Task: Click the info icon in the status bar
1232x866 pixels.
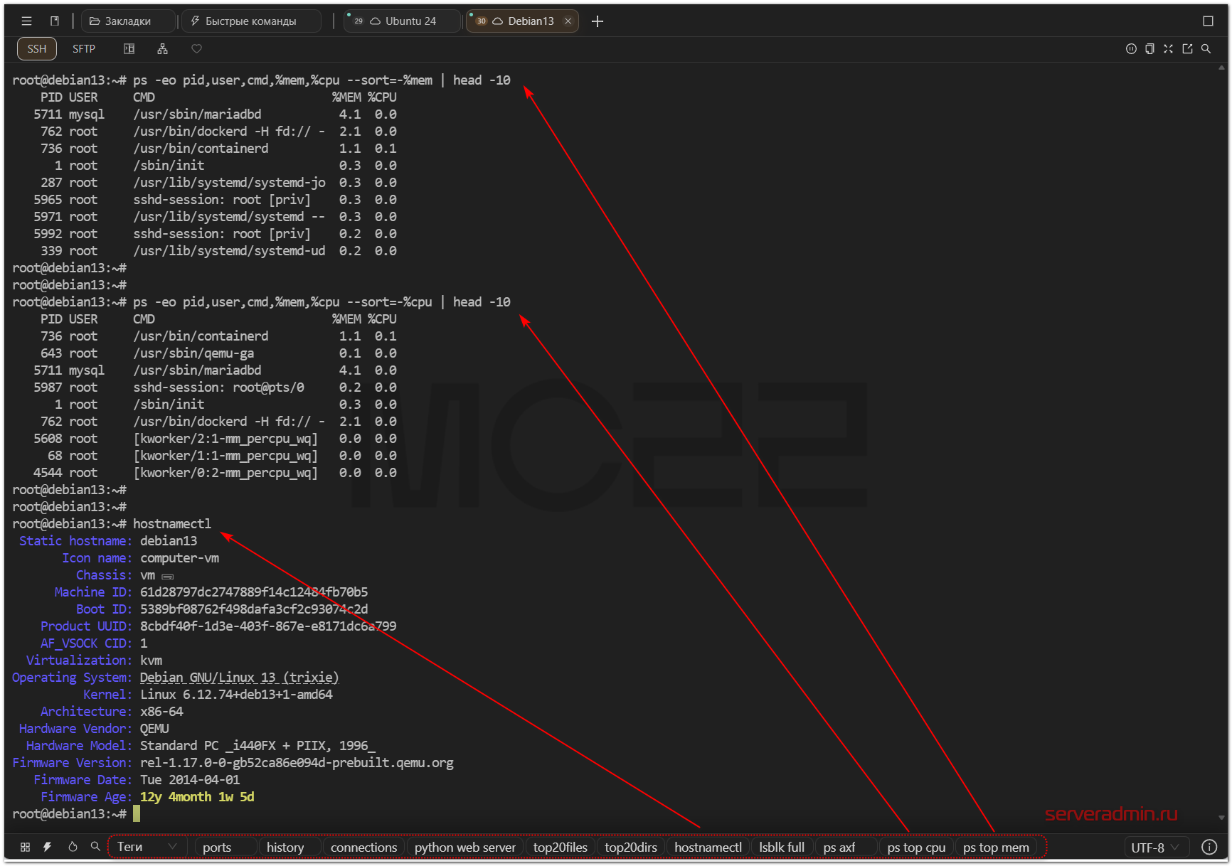Action: click(x=1209, y=847)
